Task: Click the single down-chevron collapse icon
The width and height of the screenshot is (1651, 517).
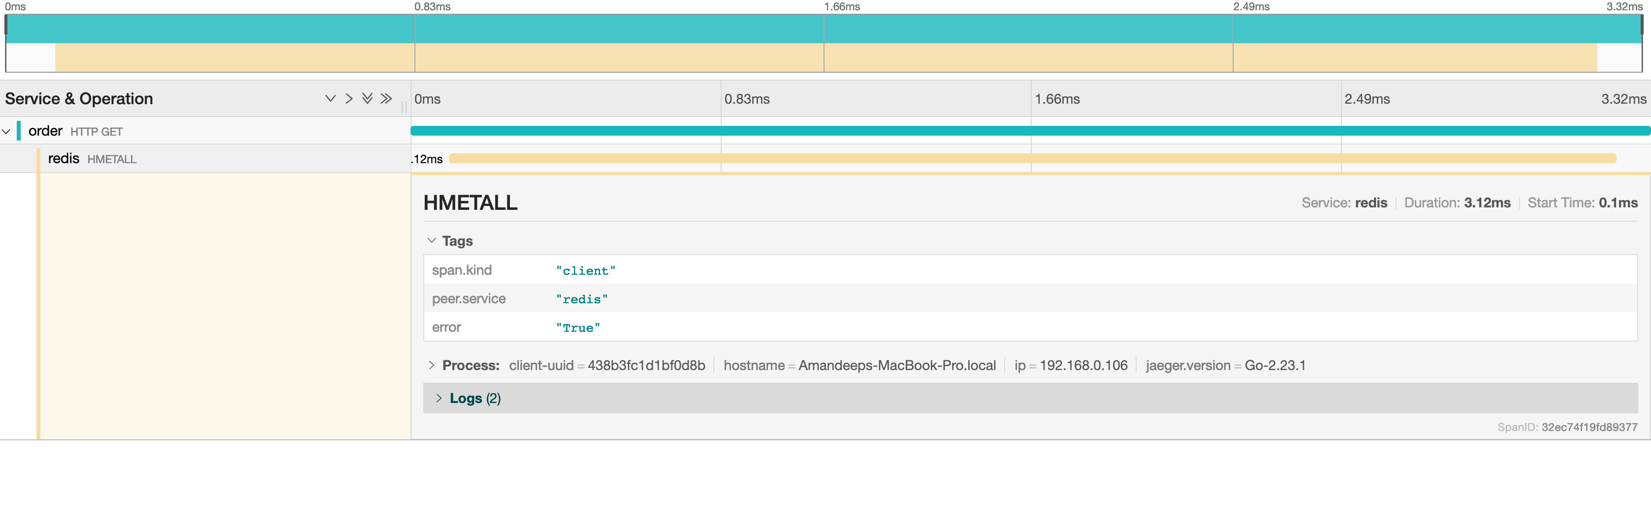Action: (x=330, y=99)
